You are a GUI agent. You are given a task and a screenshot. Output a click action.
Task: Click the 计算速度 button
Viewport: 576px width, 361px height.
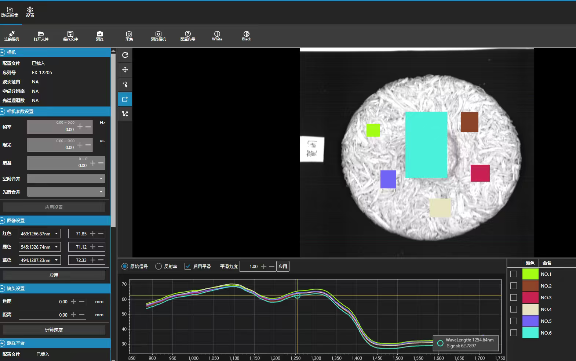click(54, 330)
